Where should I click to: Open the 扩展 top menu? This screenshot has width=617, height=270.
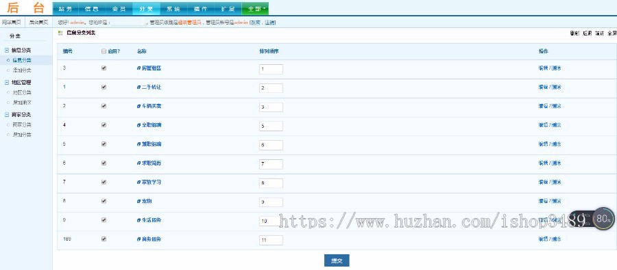tap(228, 9)
